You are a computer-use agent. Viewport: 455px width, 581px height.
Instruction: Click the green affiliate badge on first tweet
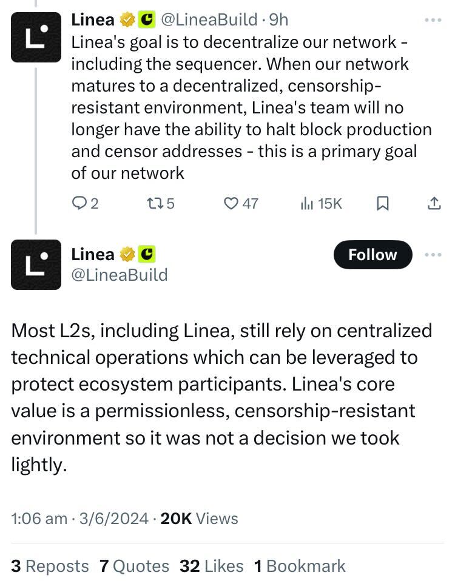click(x=146, y=19)
